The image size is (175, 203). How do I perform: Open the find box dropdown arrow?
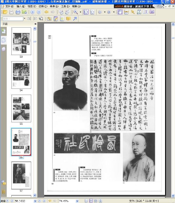[x=24, y=19]
